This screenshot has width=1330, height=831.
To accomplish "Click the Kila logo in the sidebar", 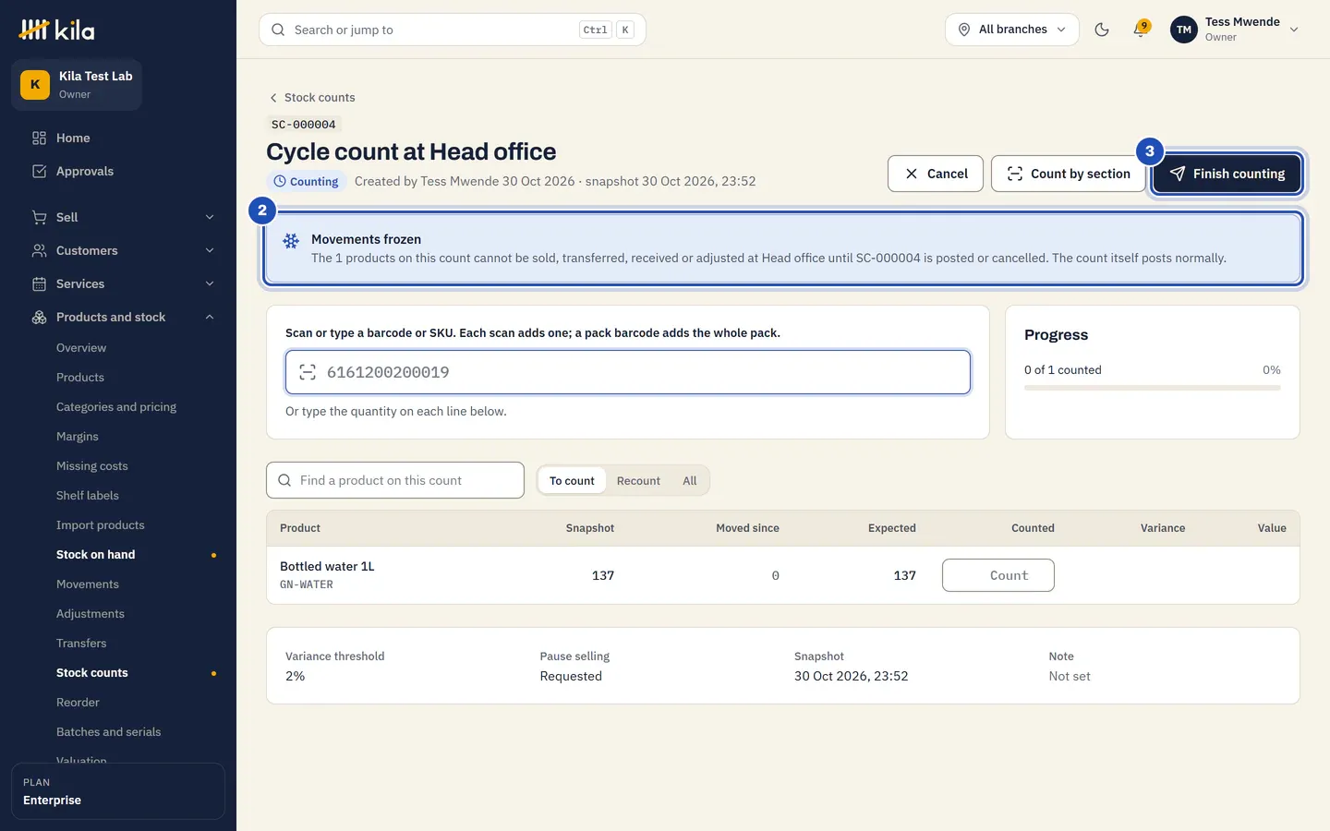I will click(x=56, y=30).
